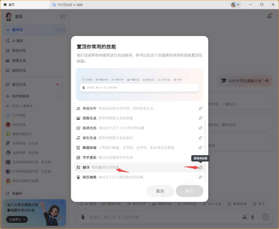
Task: Select 数据分析 skill chip below dialog
Action: click(112, 204)
